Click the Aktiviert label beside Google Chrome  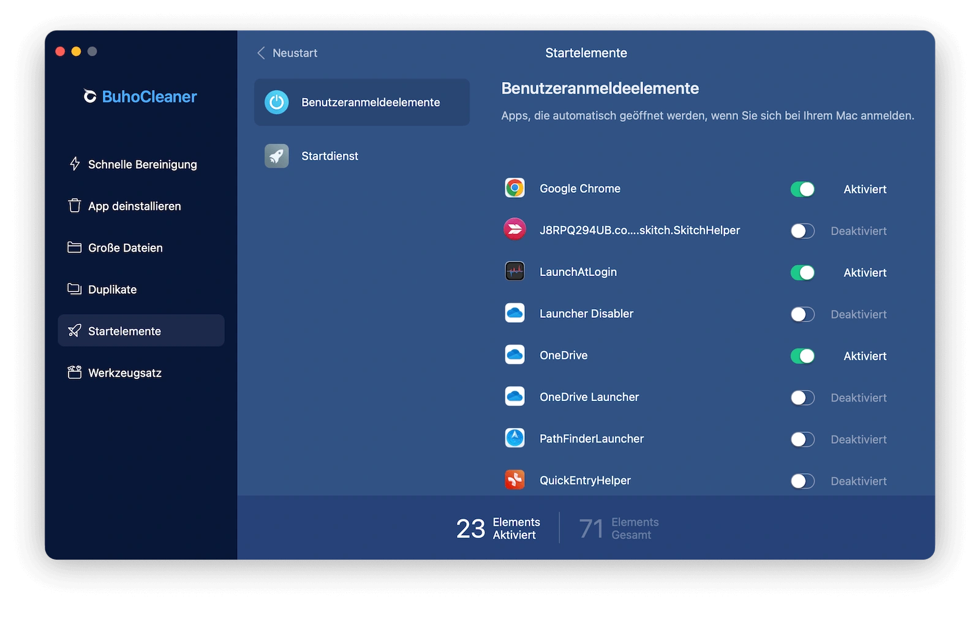865,189
